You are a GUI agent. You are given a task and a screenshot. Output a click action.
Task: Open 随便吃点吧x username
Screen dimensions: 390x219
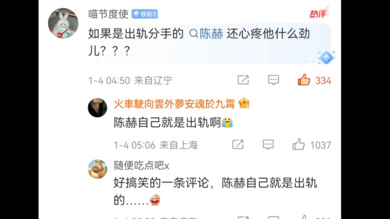coord(141,165)
